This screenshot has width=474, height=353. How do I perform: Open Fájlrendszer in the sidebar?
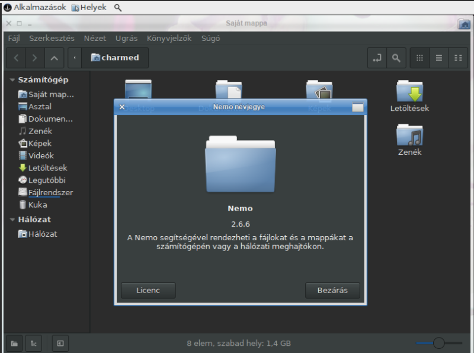[x=46, y=193]
